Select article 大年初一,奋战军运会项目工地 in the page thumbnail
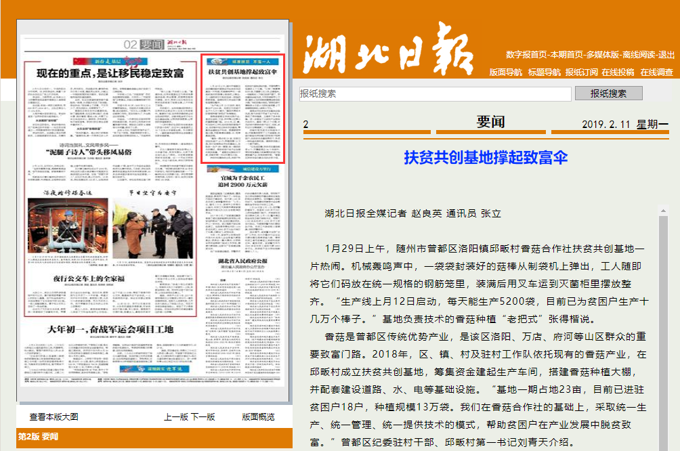The image size is (680, 451). tap(110, 330)
